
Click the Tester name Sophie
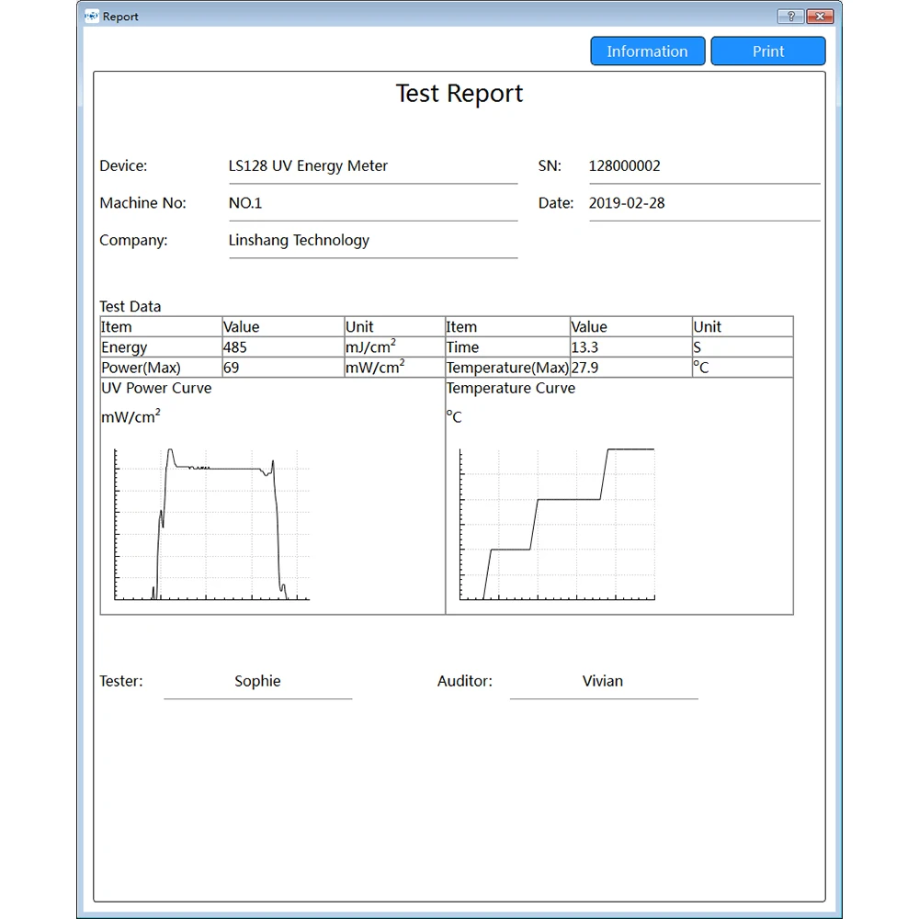pyautogui.click(x=257, y=681)
